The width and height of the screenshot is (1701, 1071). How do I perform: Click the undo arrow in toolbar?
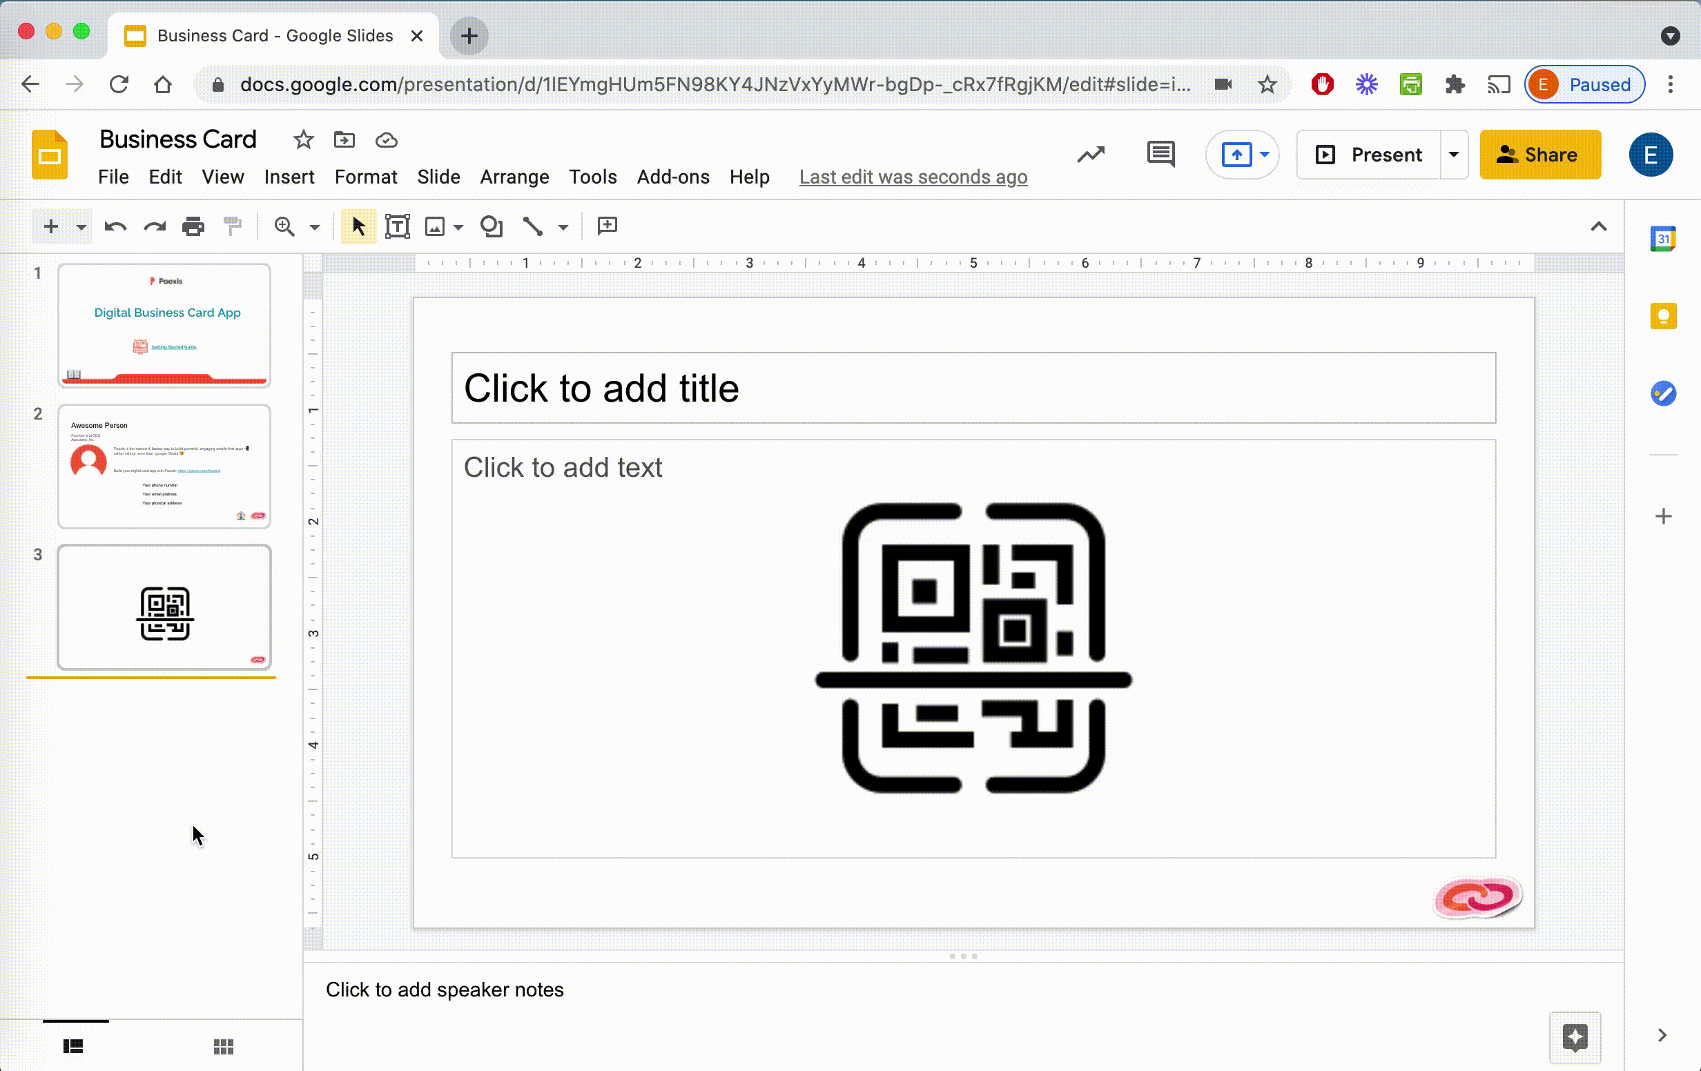116,226
